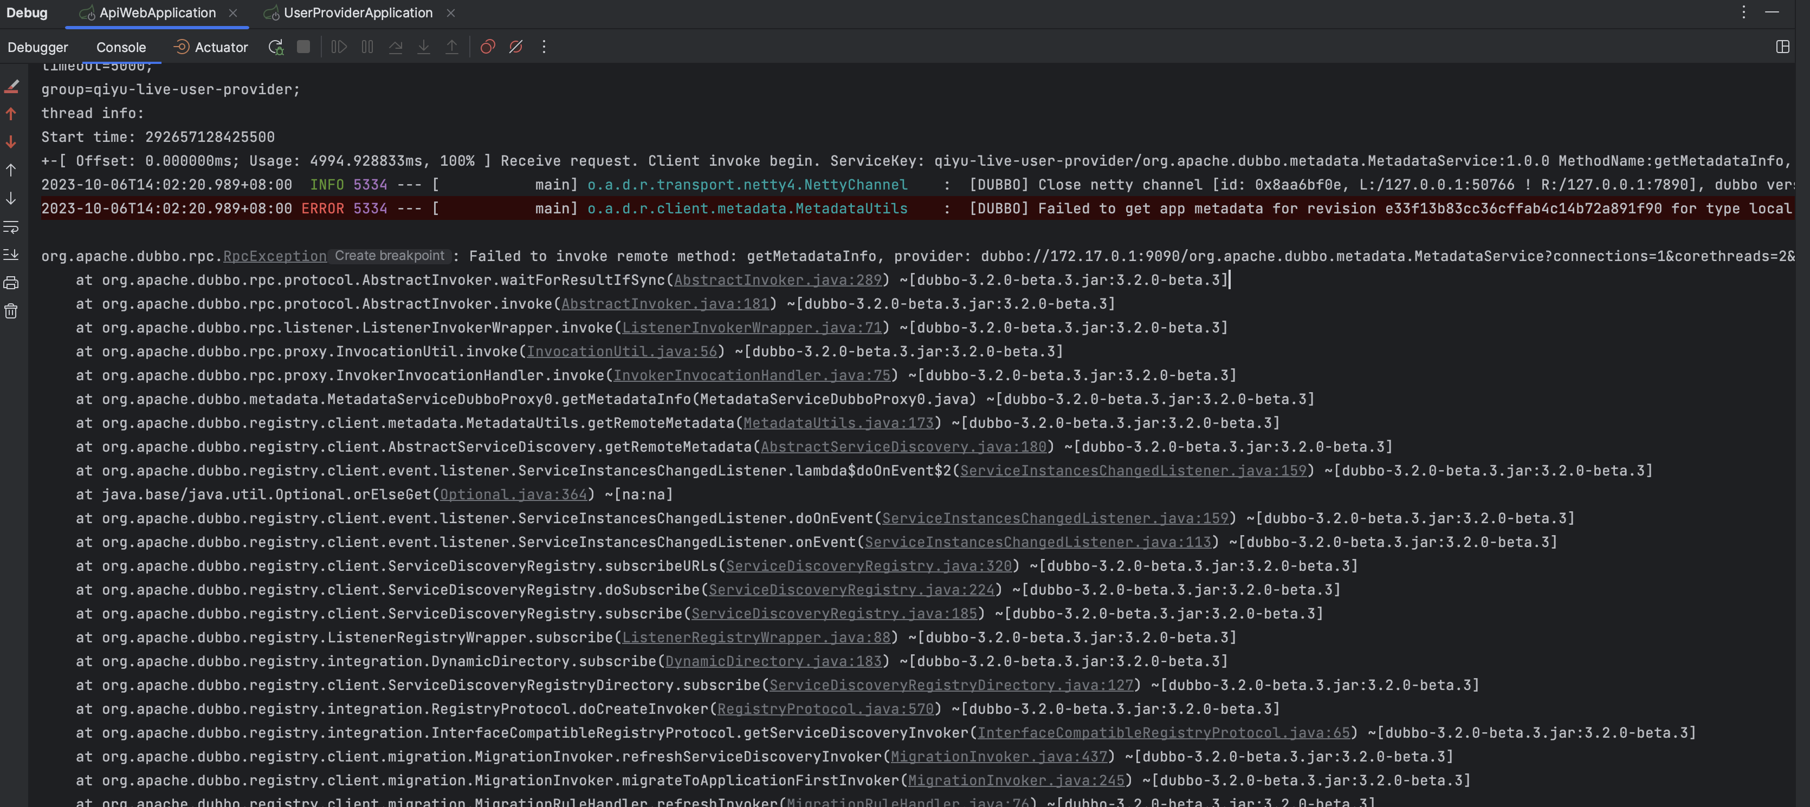Toggle Scroll to End of console
The image size is (1810, 807).
(x=11, y=255)
